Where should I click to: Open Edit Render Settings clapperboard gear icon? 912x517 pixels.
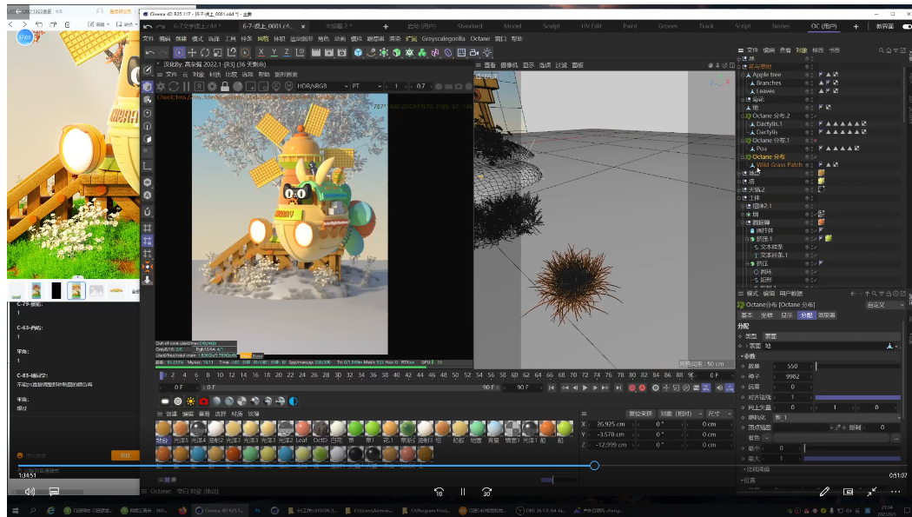point(342,52)
